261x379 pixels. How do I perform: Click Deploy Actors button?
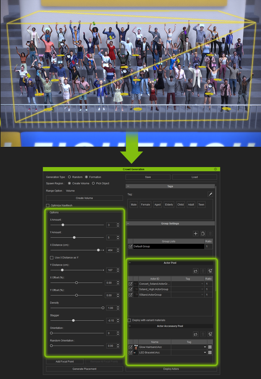pyautogui.click(x=171, y=369)
